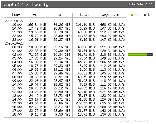Click the 17:00 hour label
The width and height of the screenshot is (156, 124).
click(x=17, y=111)
